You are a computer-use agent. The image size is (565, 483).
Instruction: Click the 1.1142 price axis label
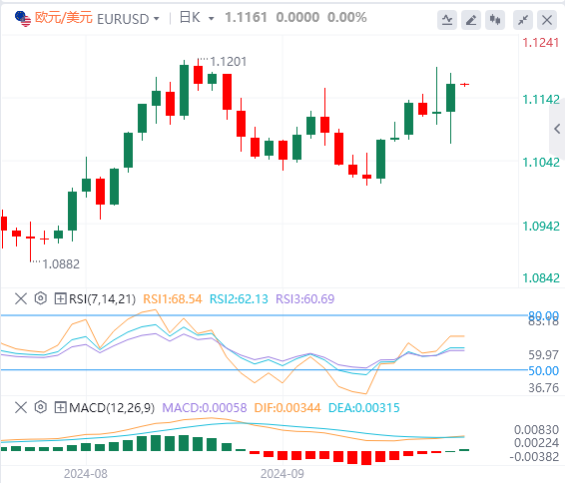click(x=541, y=100)
